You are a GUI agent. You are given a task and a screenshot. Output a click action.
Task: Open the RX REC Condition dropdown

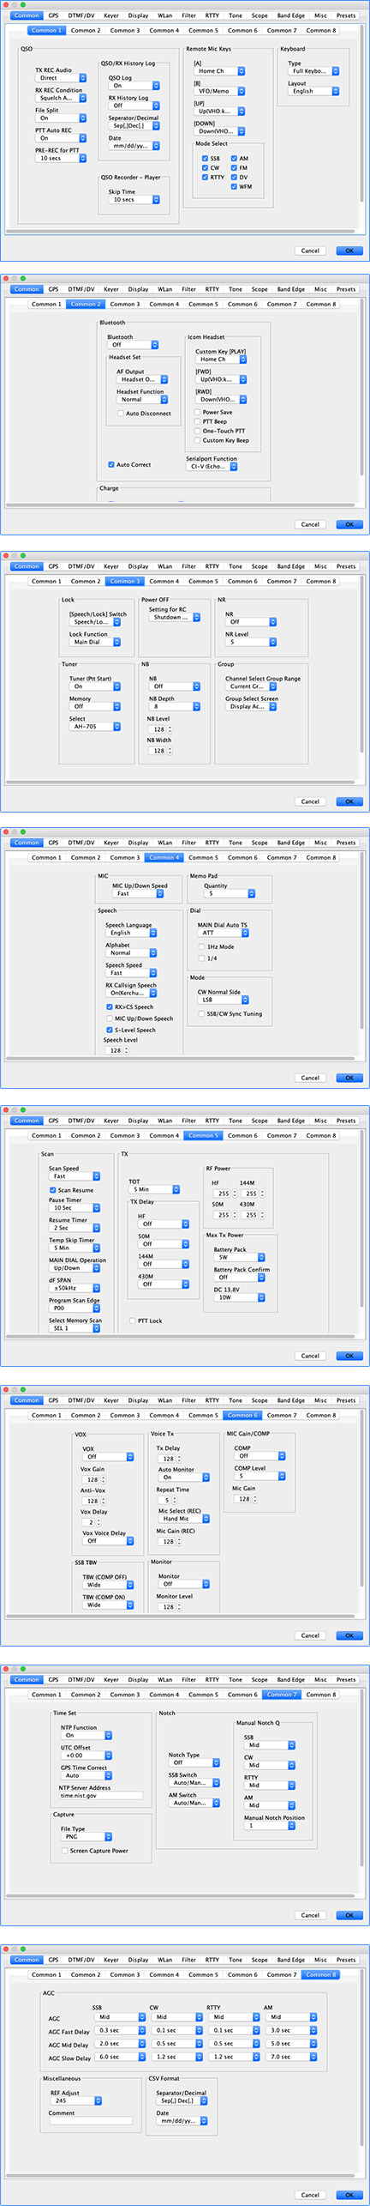click(61, 98)
